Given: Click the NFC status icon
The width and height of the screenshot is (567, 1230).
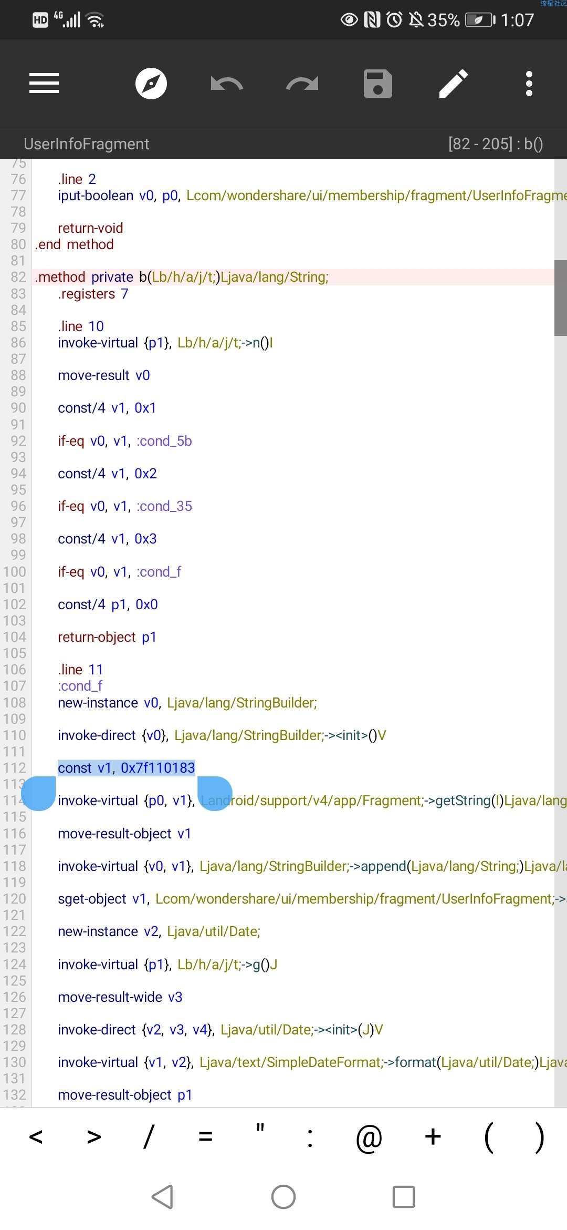Looking at the screenshot, I should point(372,20).
